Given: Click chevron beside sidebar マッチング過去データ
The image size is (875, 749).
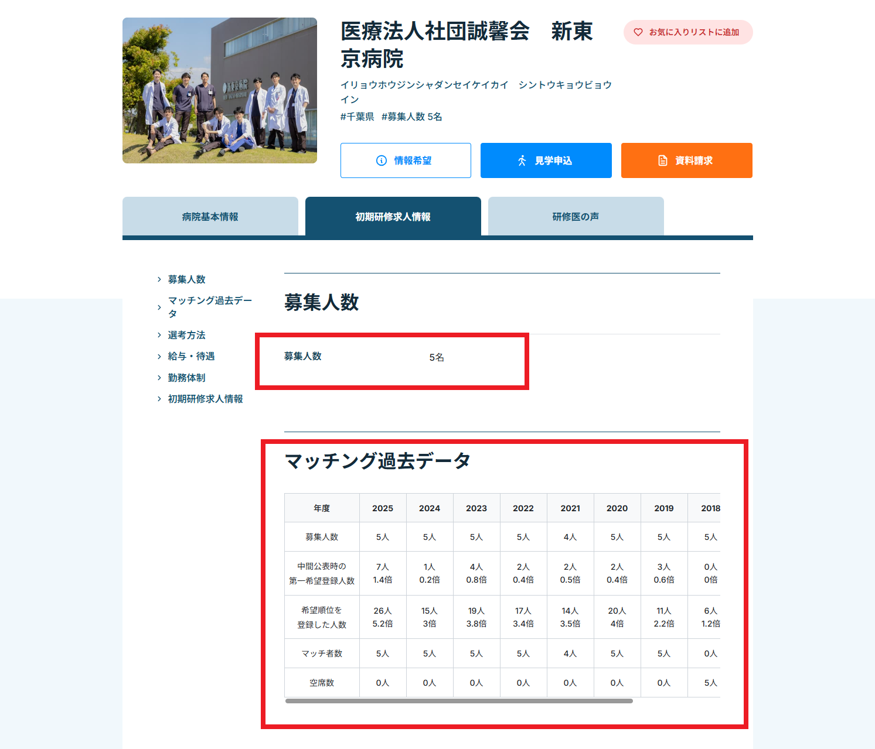Looking at the screenshot, I should 159,307.
